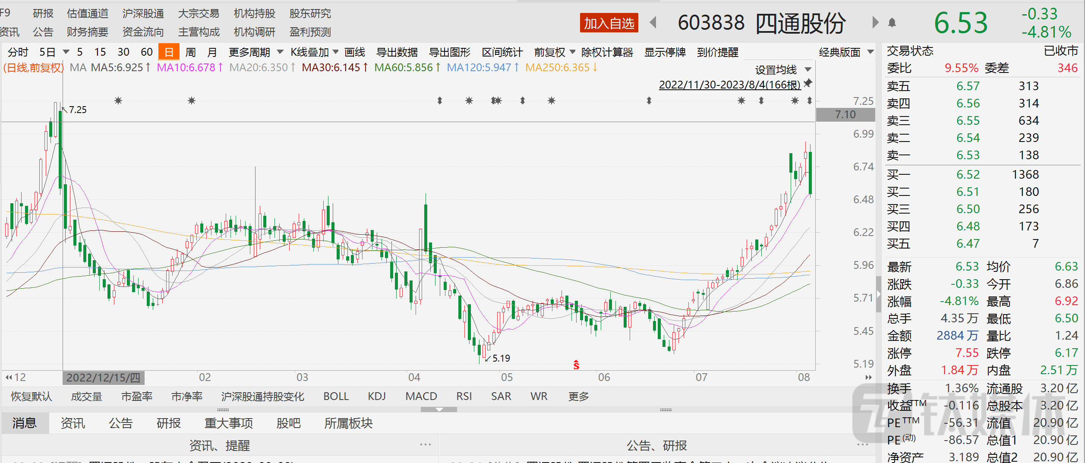Toggle 显示停牌 display option
1085x463 pixels.
pos(665,53)
